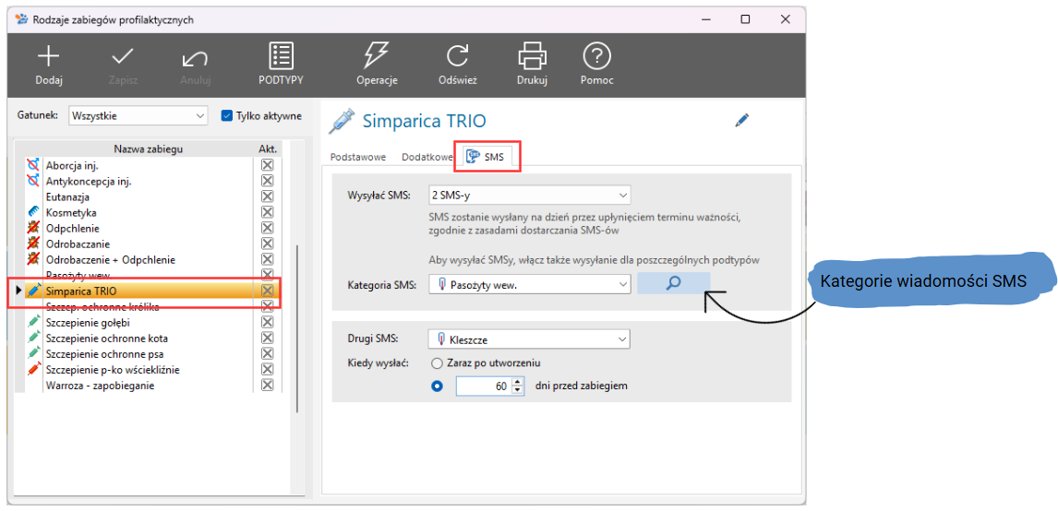
Task: Select the Kosmetyka list entry
Action: click(71, 212)
